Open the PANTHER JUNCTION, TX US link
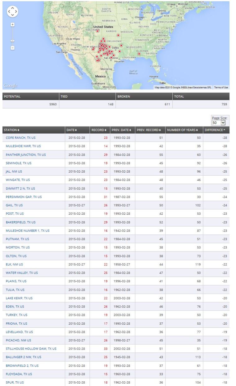This screenshot has width=236, height=386. 25,155
